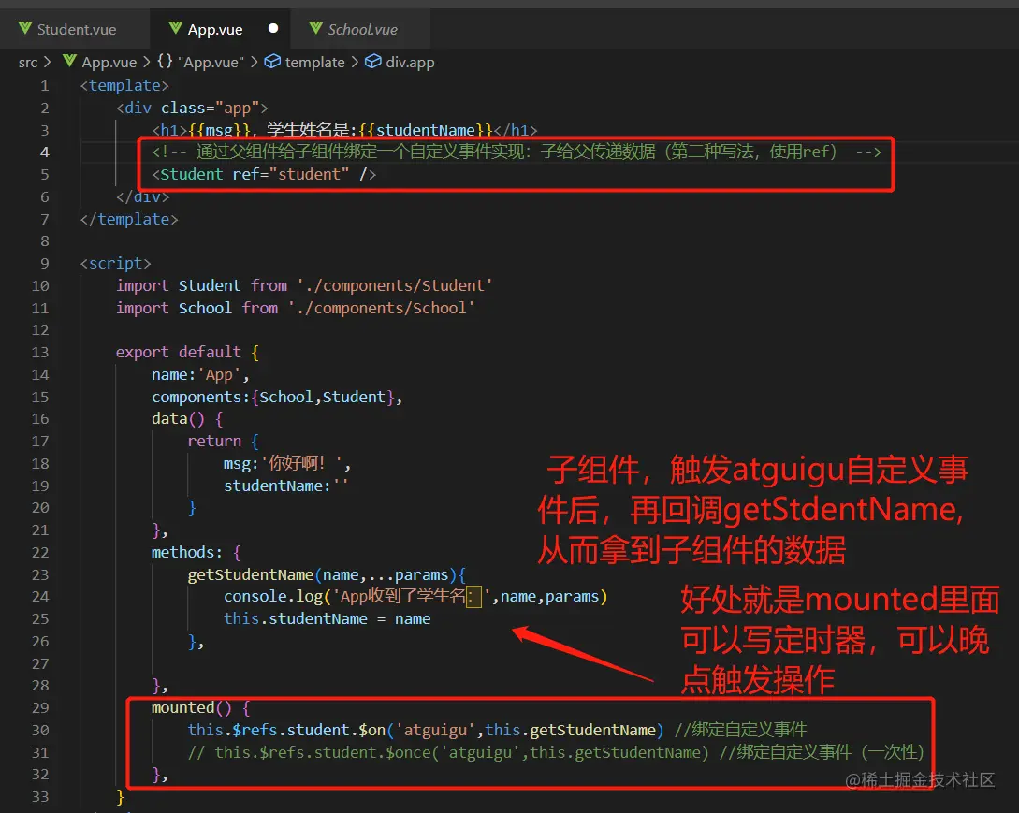The height and width of the screenshot is (813, 1019).
Task: Click the msg property on line 18
Action: (287, 463)
